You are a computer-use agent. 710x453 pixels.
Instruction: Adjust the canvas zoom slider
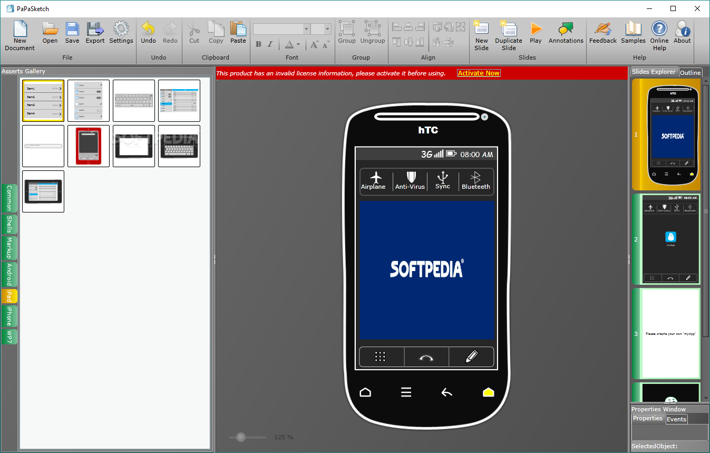click(x=241, y=437)
